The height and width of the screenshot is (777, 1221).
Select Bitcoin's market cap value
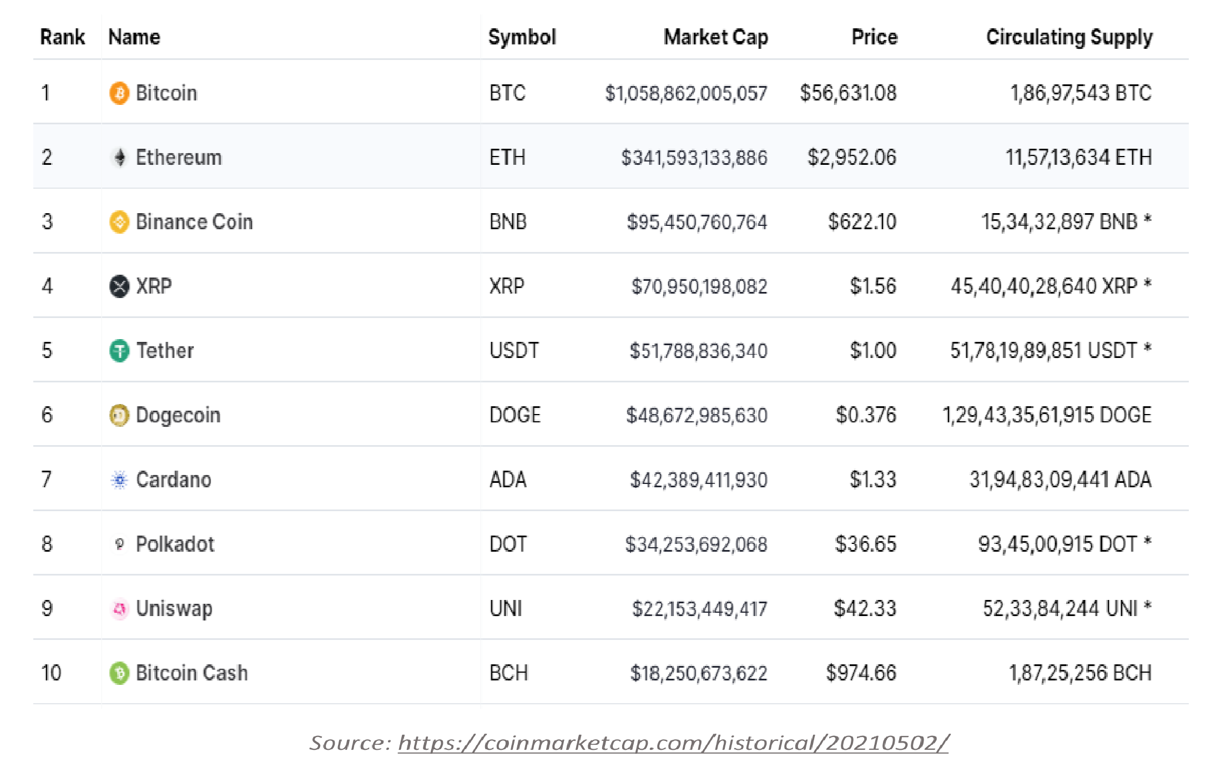[686, 93]
